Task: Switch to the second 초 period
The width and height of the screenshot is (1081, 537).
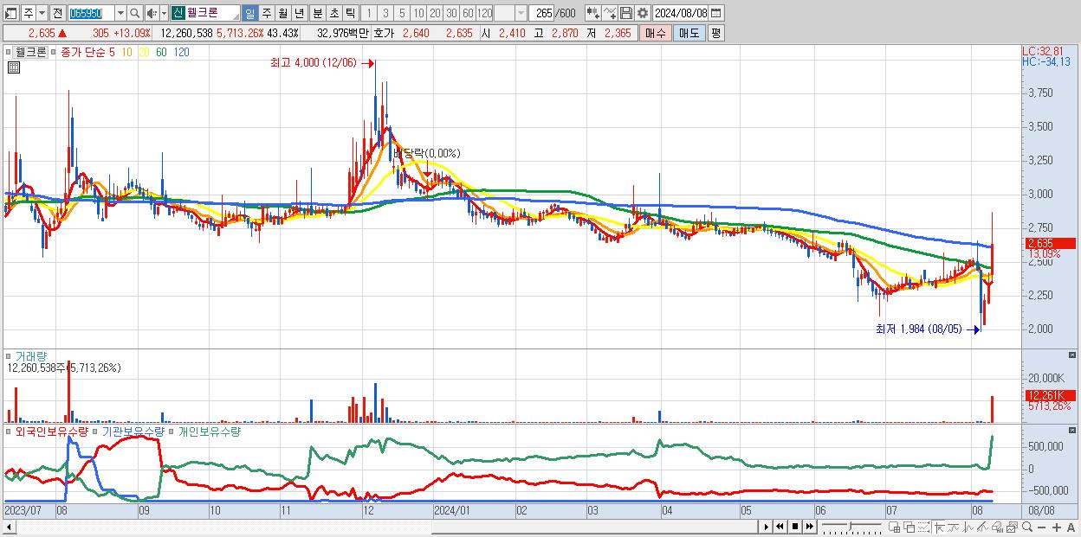Action: click(333, 13)
